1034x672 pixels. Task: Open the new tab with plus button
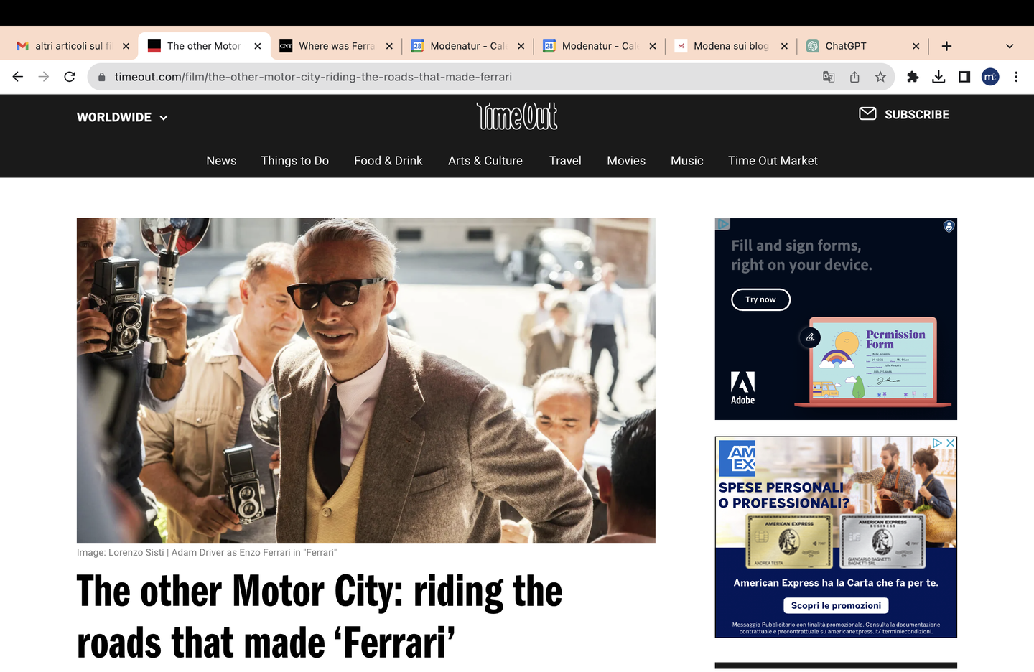coord(946,46)
